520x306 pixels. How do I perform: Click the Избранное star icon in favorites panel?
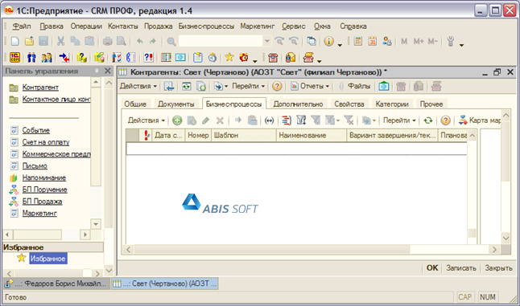(x=22, y=258)
